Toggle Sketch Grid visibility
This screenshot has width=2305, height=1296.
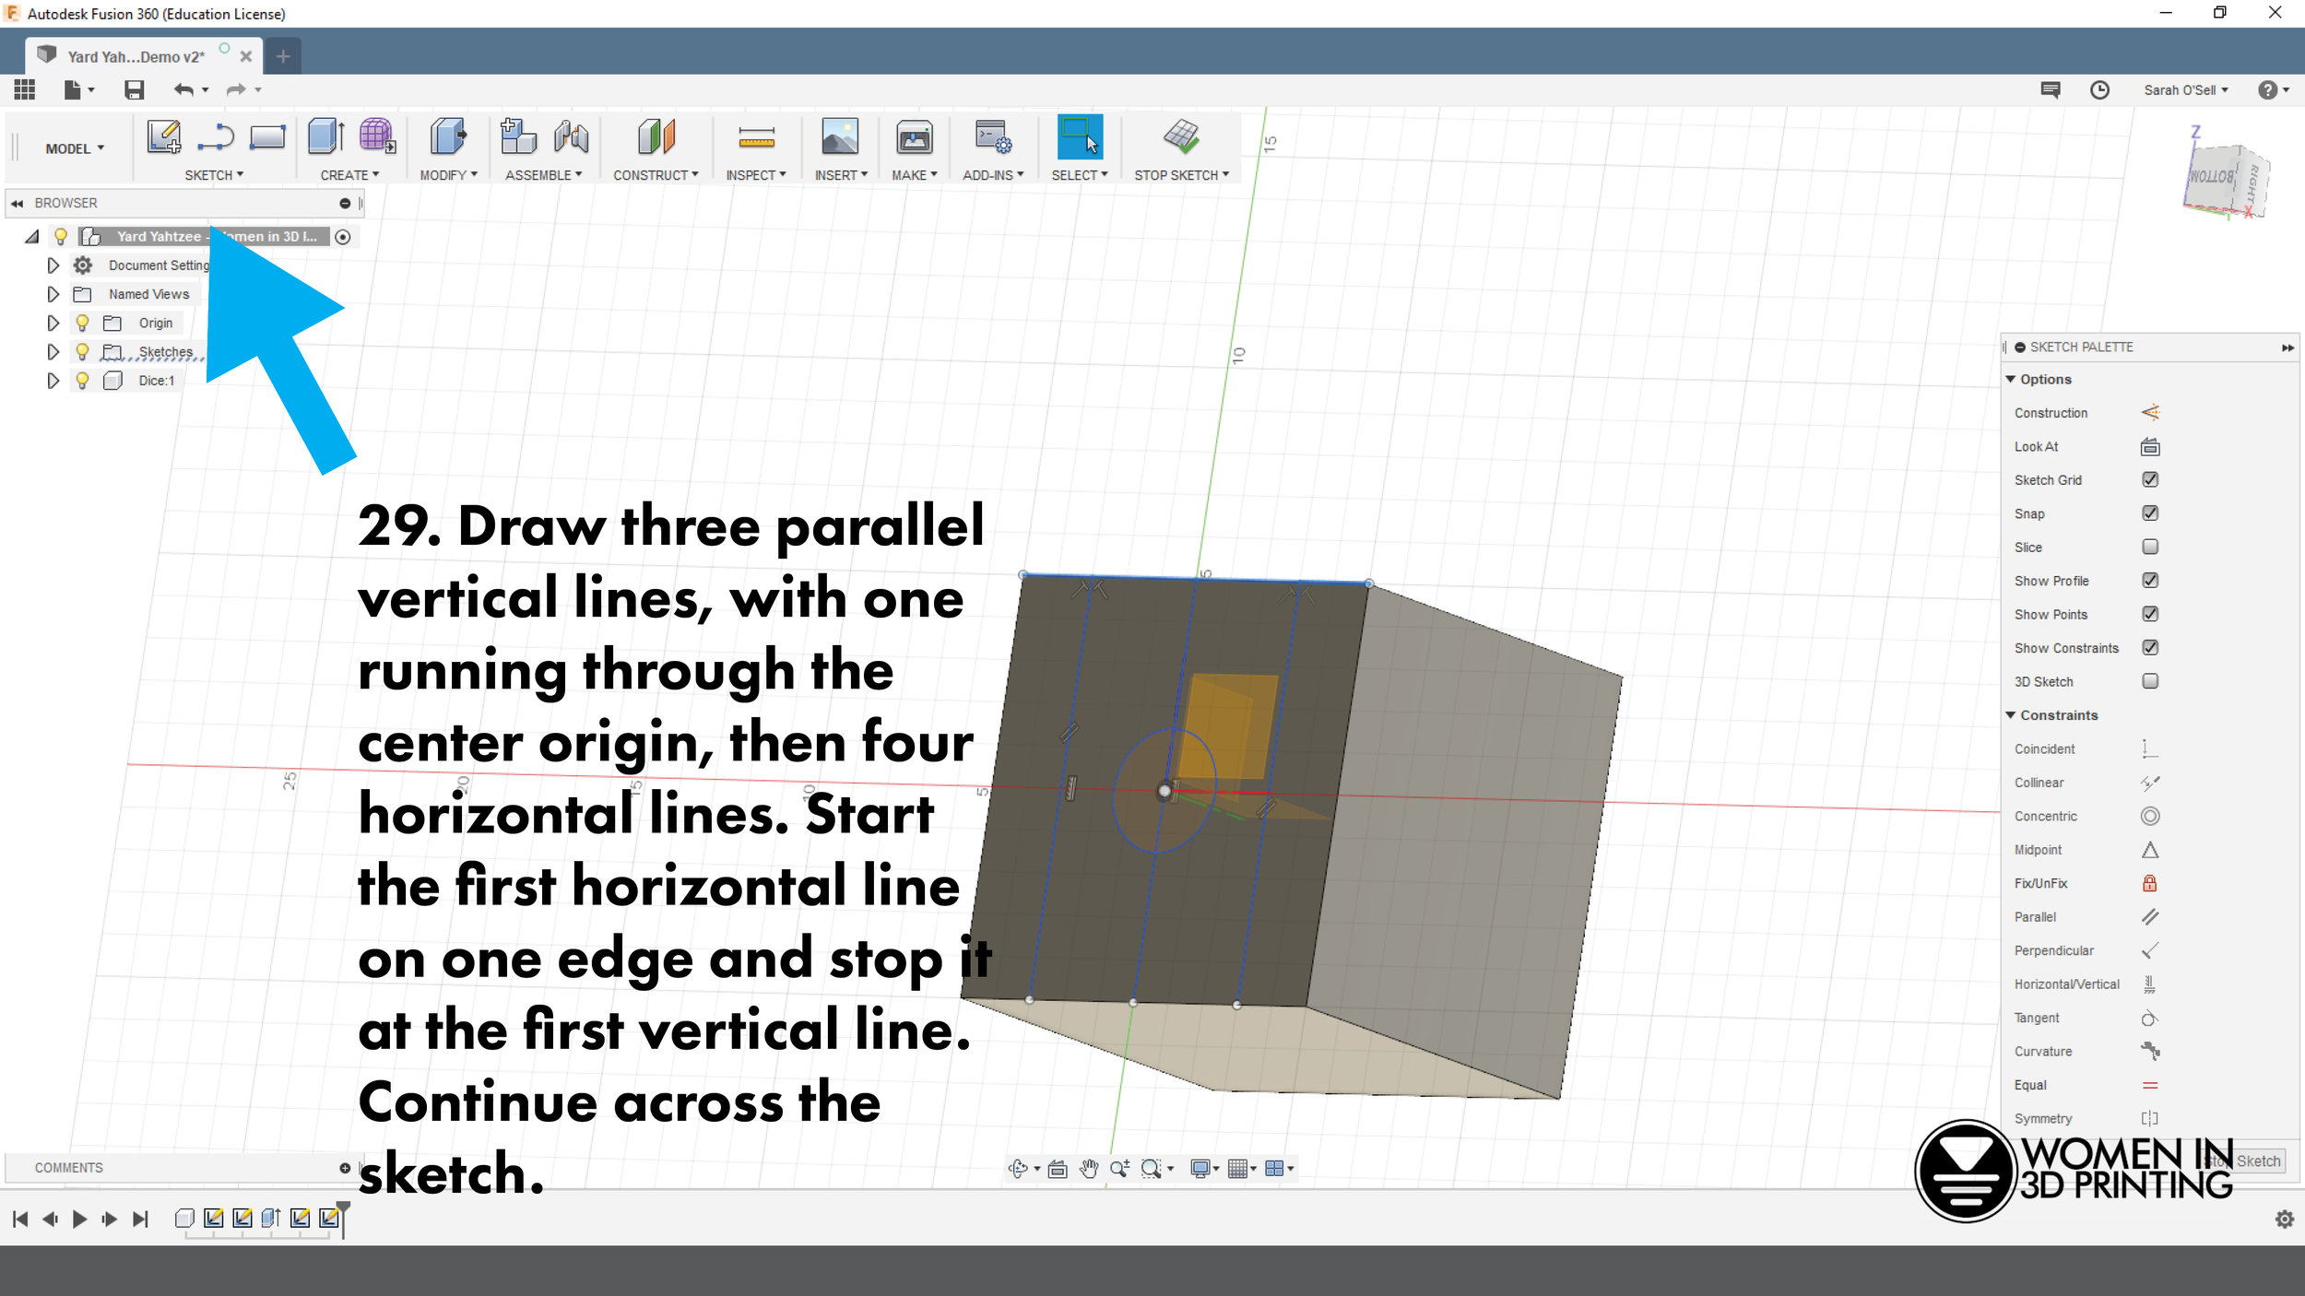(2150, 479)
